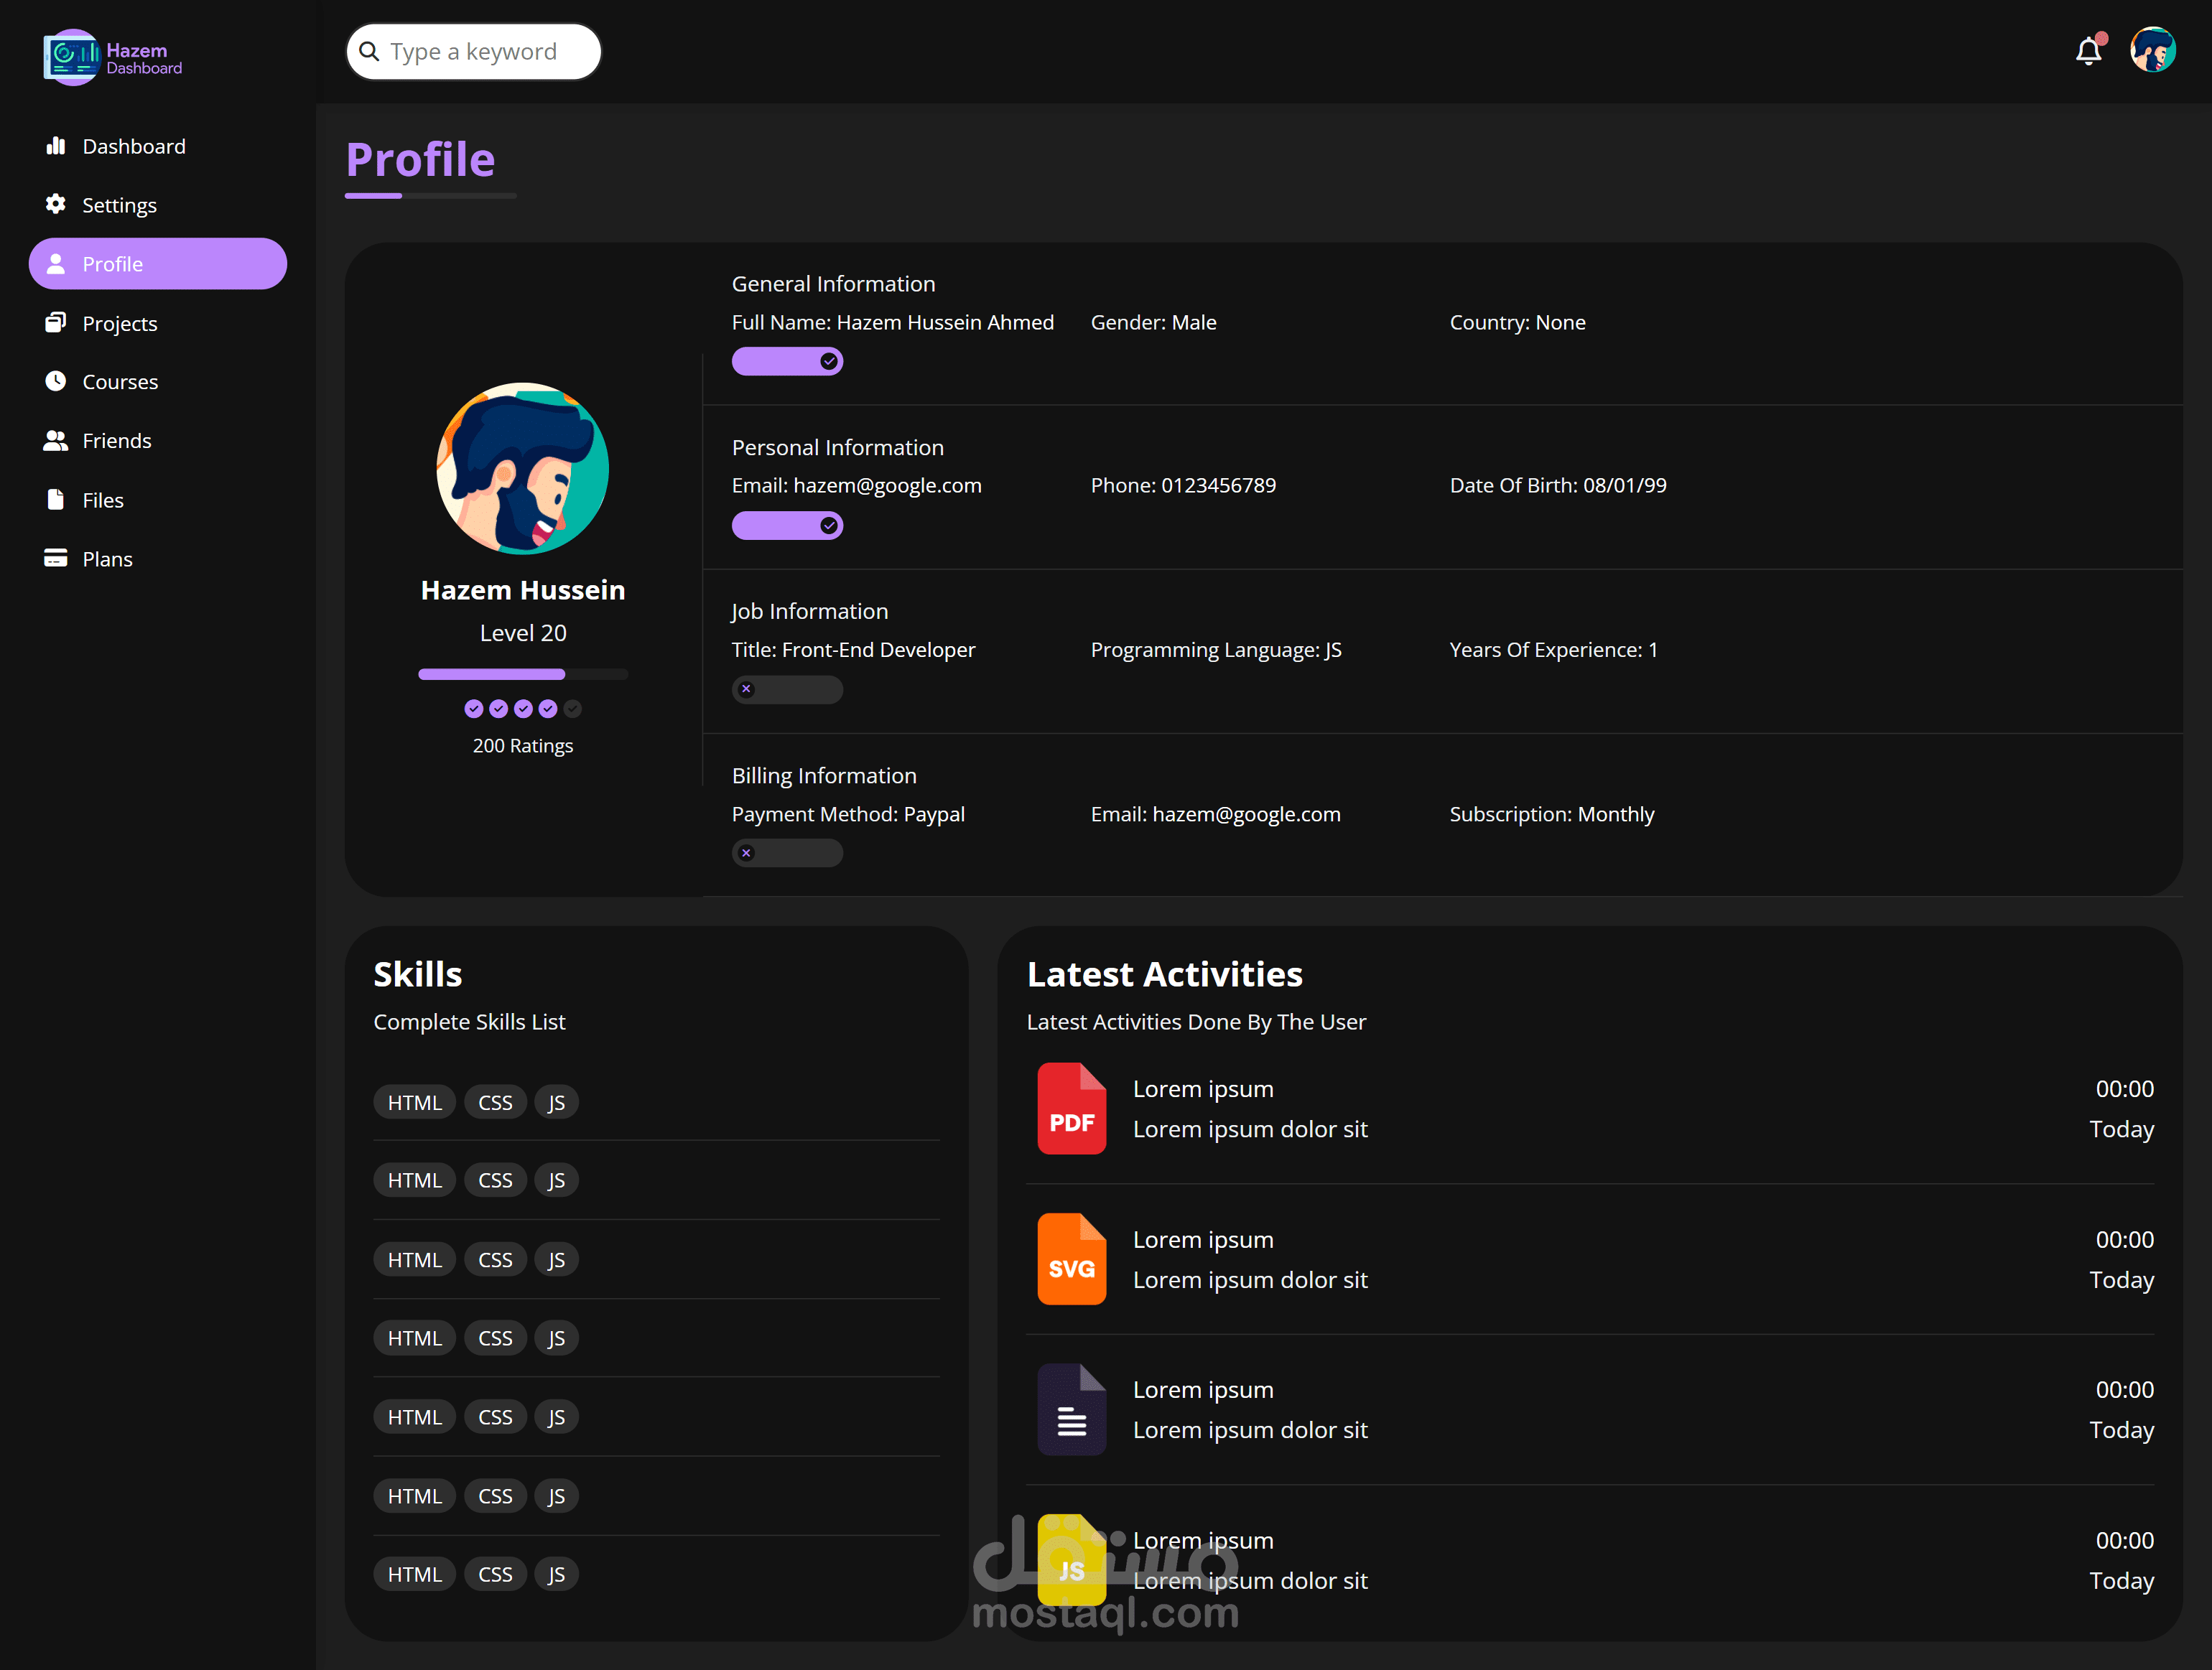Open the Courses sidebar item
The height and width of the screenshot is (1670, 2212).
(x=119, y=382)
